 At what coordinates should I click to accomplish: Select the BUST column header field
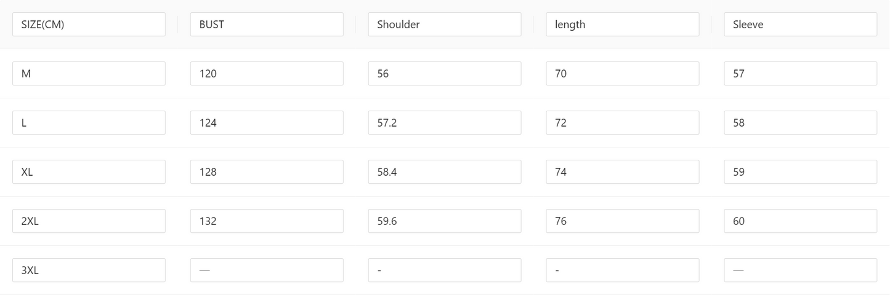coord(267,25)
